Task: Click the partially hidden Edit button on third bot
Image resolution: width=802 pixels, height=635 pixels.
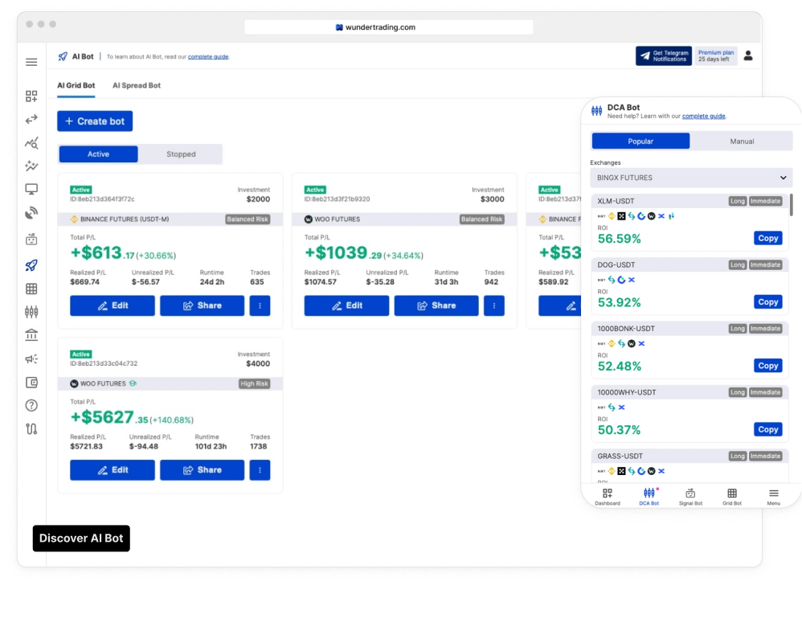Action: 559,305
